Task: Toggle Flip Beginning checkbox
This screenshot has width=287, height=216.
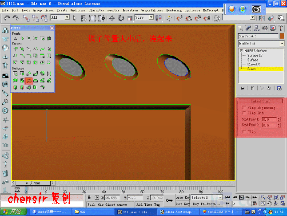Action: coord(244,107)
